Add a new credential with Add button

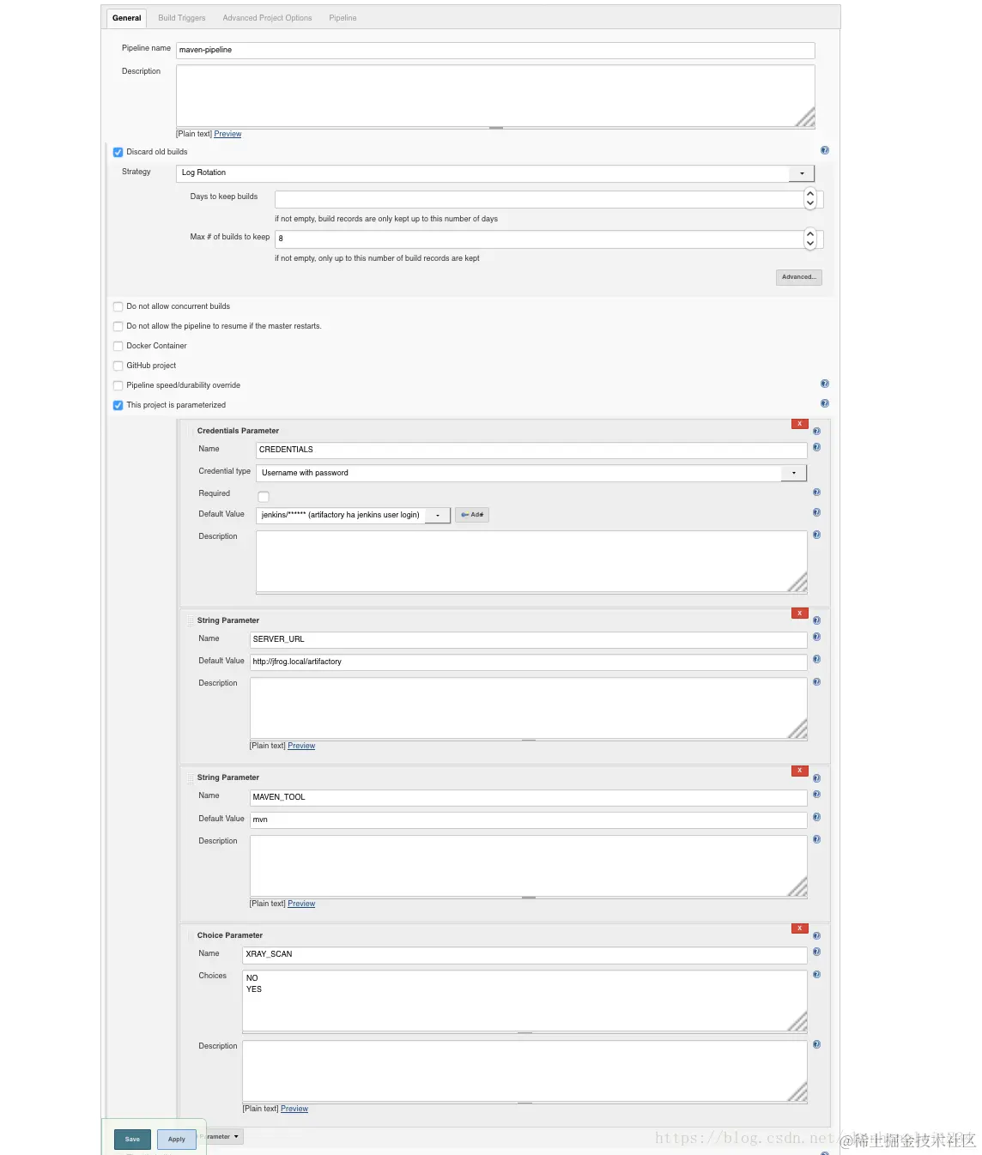(472, 515)
